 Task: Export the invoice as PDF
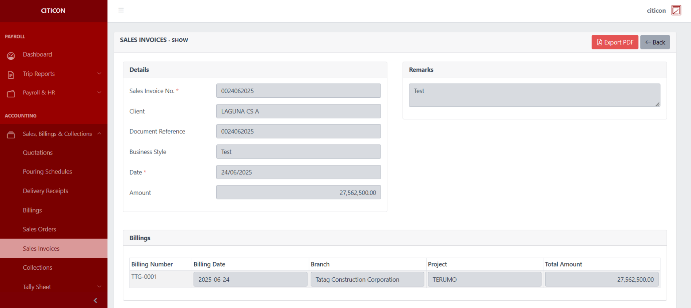pyautogui.click(x=615, y=42)
